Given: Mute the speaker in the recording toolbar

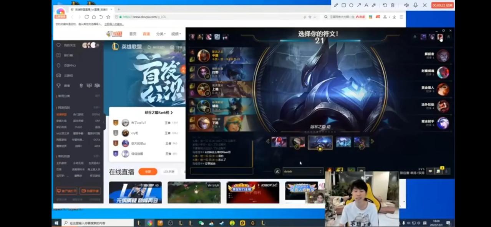Looking at the screenshot, I should pos(406,5).
